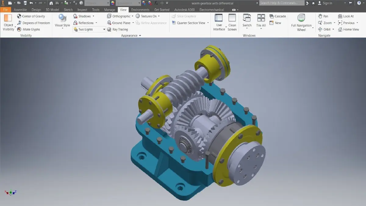Viewport: 366px width, 206px height.
Task: Switch to the Assemble tab
Action: pyautogui.click(x=20, y=10)
